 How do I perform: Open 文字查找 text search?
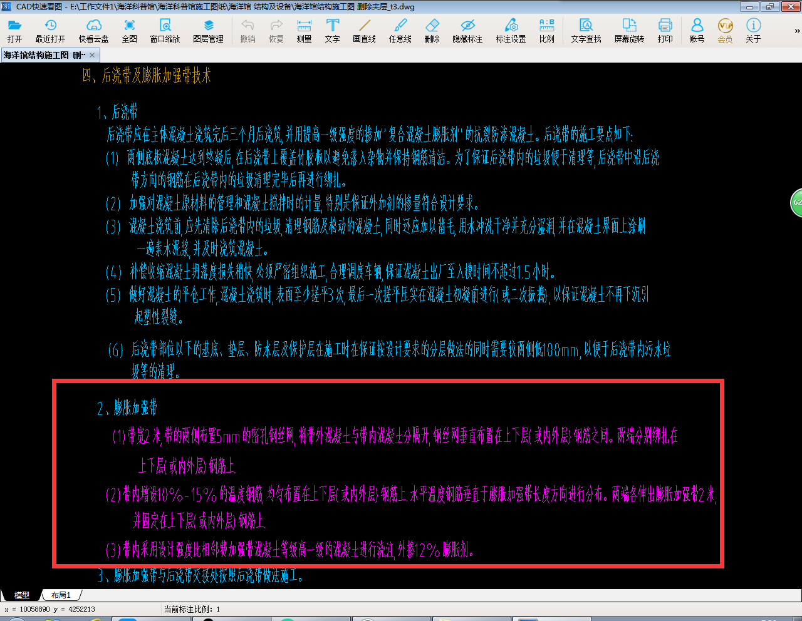click(586, 30)
